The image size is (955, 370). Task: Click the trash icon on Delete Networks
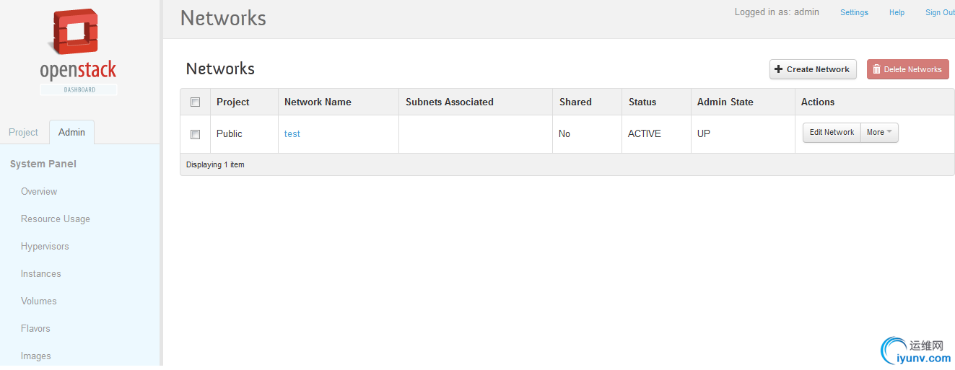(x=876, y=69)
